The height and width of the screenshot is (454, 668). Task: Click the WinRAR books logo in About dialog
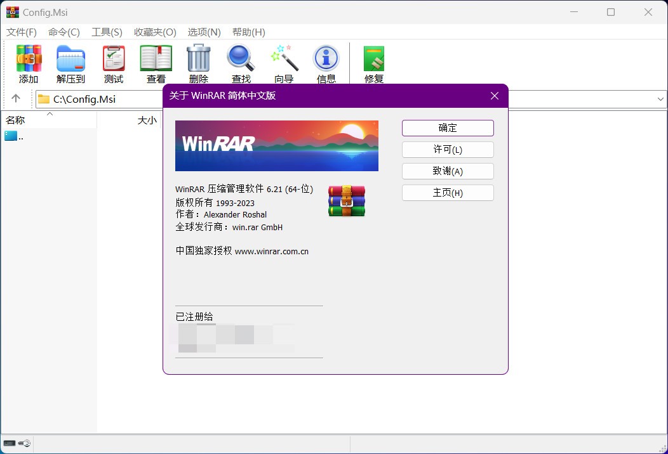click(x=347, y=201)
